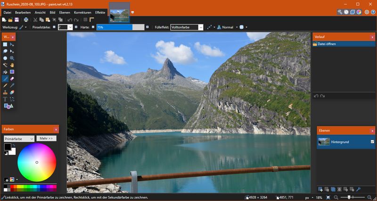
Task: Select the Pan hand tool
Action: coord(12,65)
